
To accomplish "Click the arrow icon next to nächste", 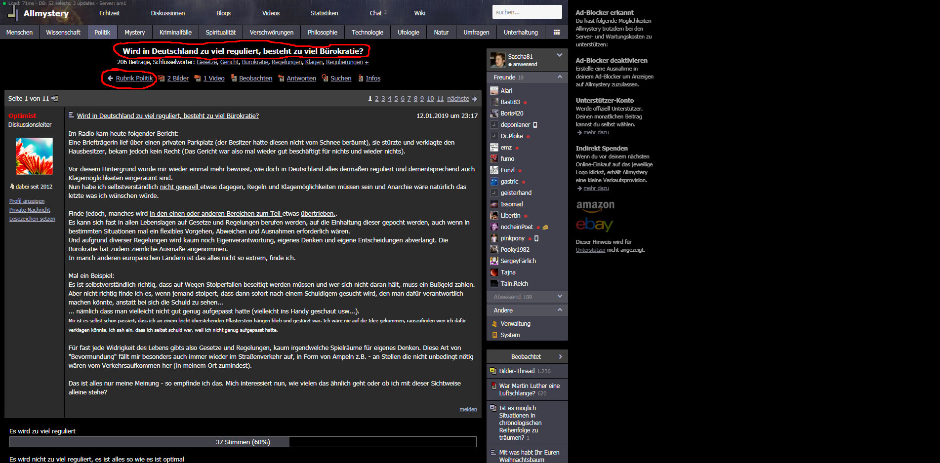I will (475, 99).
